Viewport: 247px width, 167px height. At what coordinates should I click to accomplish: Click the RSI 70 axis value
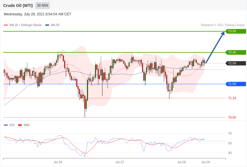pos(230,134)
